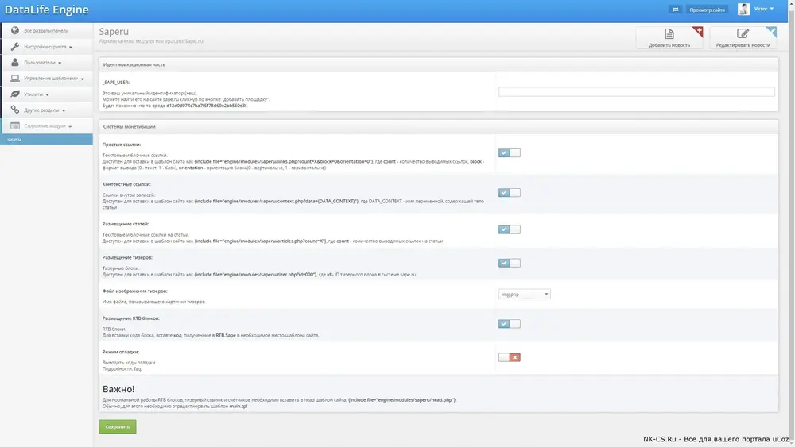Click the 'Системы монетизации' section header

pyautogui.click(x=130, y=126)
